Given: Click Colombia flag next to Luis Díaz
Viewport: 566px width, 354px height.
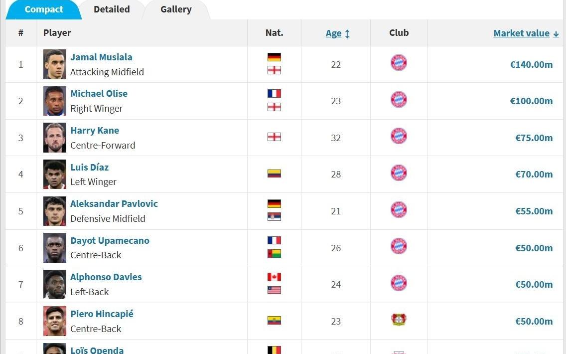Looking at the screenshot, I should pos(274,174).
